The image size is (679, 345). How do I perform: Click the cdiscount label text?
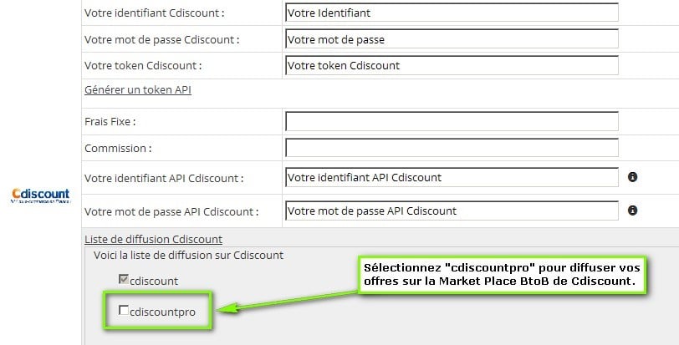(x=154, y=281)
